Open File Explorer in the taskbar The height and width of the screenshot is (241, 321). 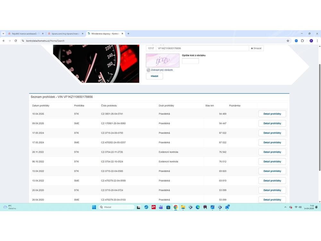[x=183, y=207]
